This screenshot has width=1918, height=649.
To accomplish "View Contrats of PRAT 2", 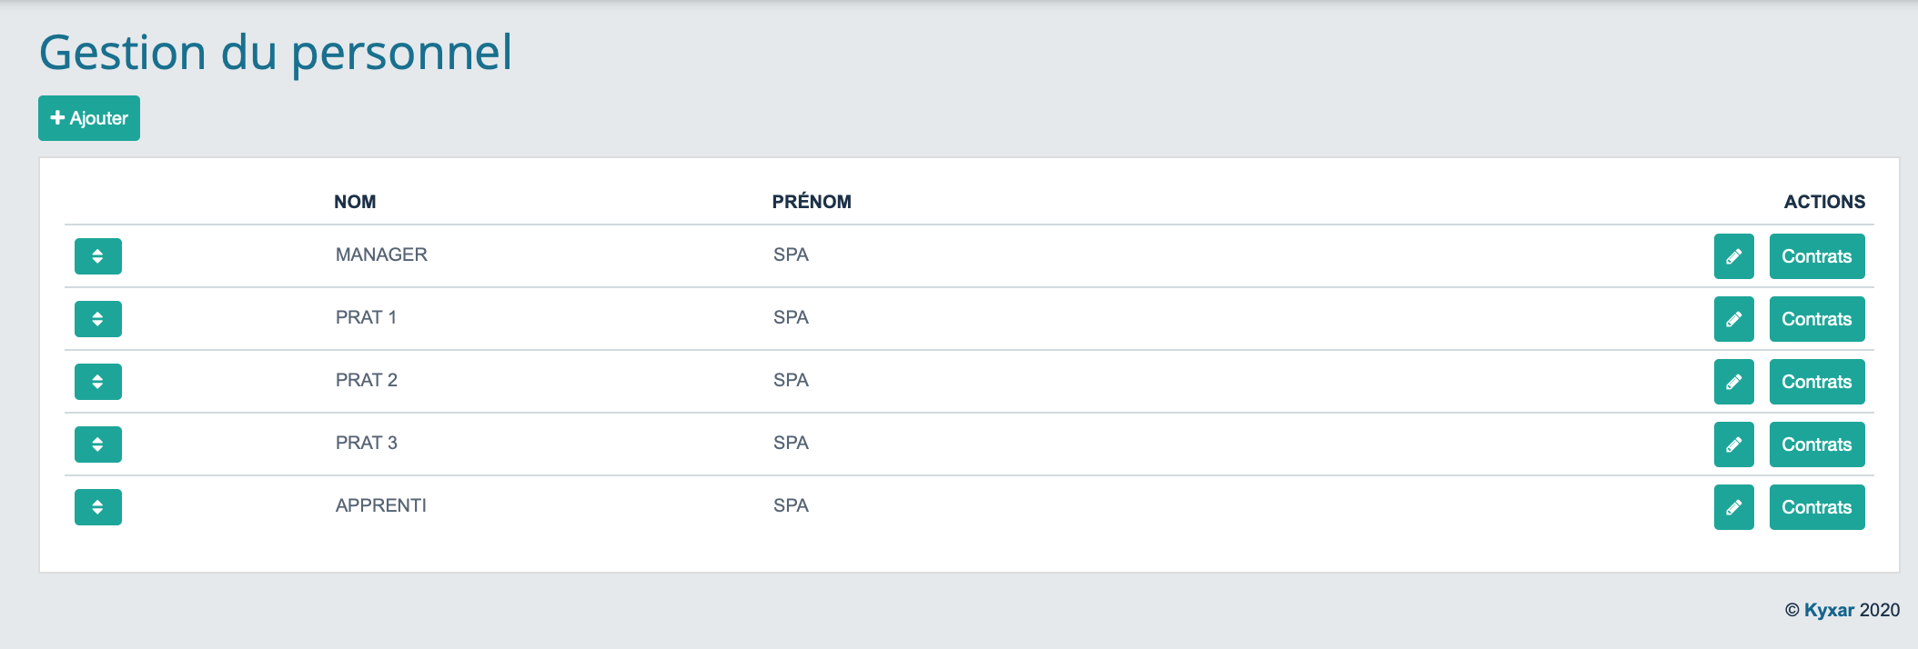I will coord(1817,382).
